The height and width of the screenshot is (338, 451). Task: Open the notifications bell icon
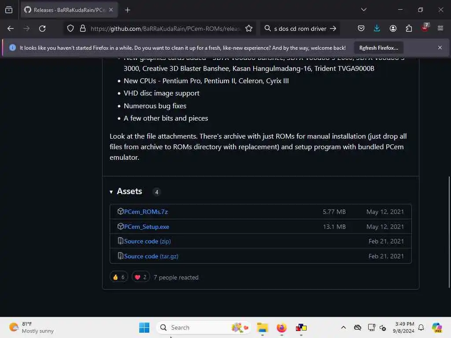coord(421,327)
